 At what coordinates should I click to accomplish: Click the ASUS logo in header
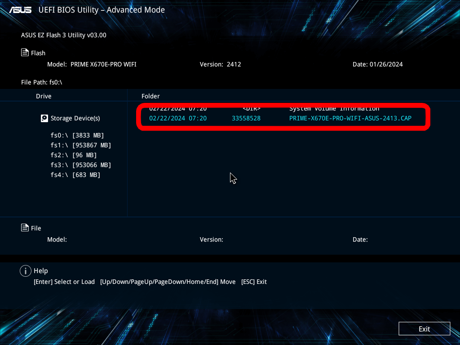click(20, 10)
